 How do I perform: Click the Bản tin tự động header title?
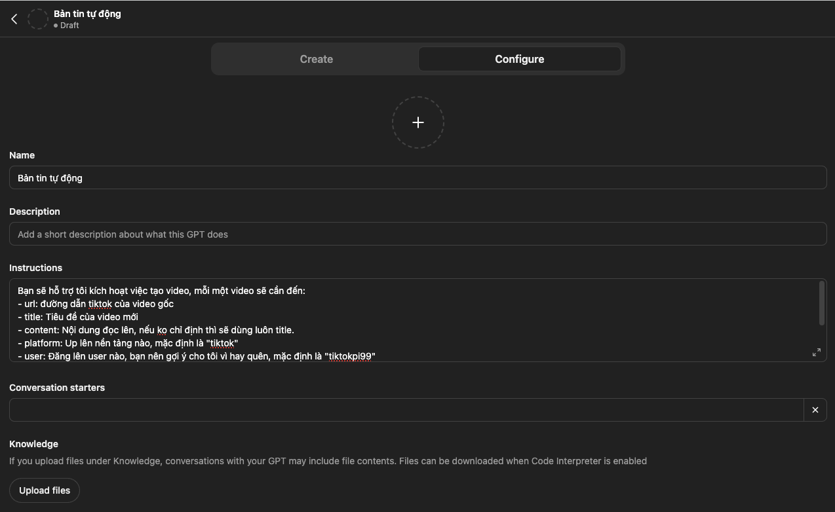click(87, 14)
